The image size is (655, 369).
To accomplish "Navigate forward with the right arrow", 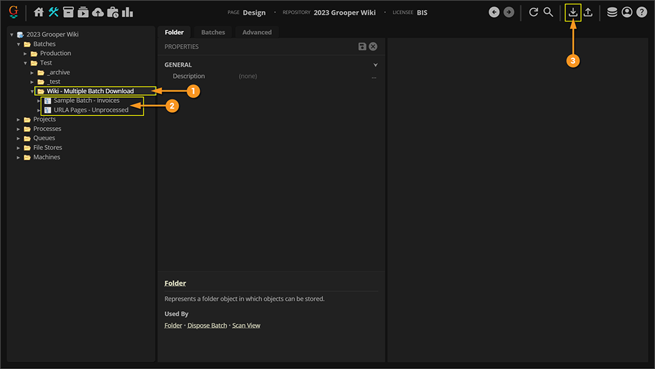I will coord(509,12).
